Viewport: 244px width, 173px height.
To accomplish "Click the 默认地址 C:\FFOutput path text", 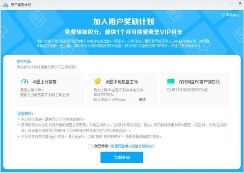I will [x=109, y=99].
